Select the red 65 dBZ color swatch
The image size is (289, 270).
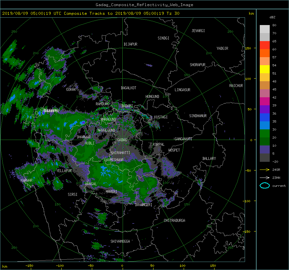point(265,45)
